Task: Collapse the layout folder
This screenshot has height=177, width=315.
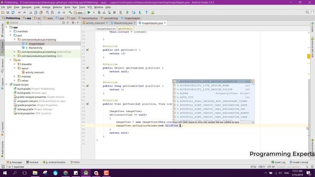Action: point(15,68)
